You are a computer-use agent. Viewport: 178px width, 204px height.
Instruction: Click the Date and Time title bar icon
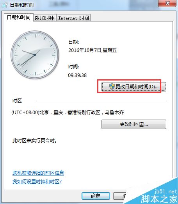tap(5, 5)
